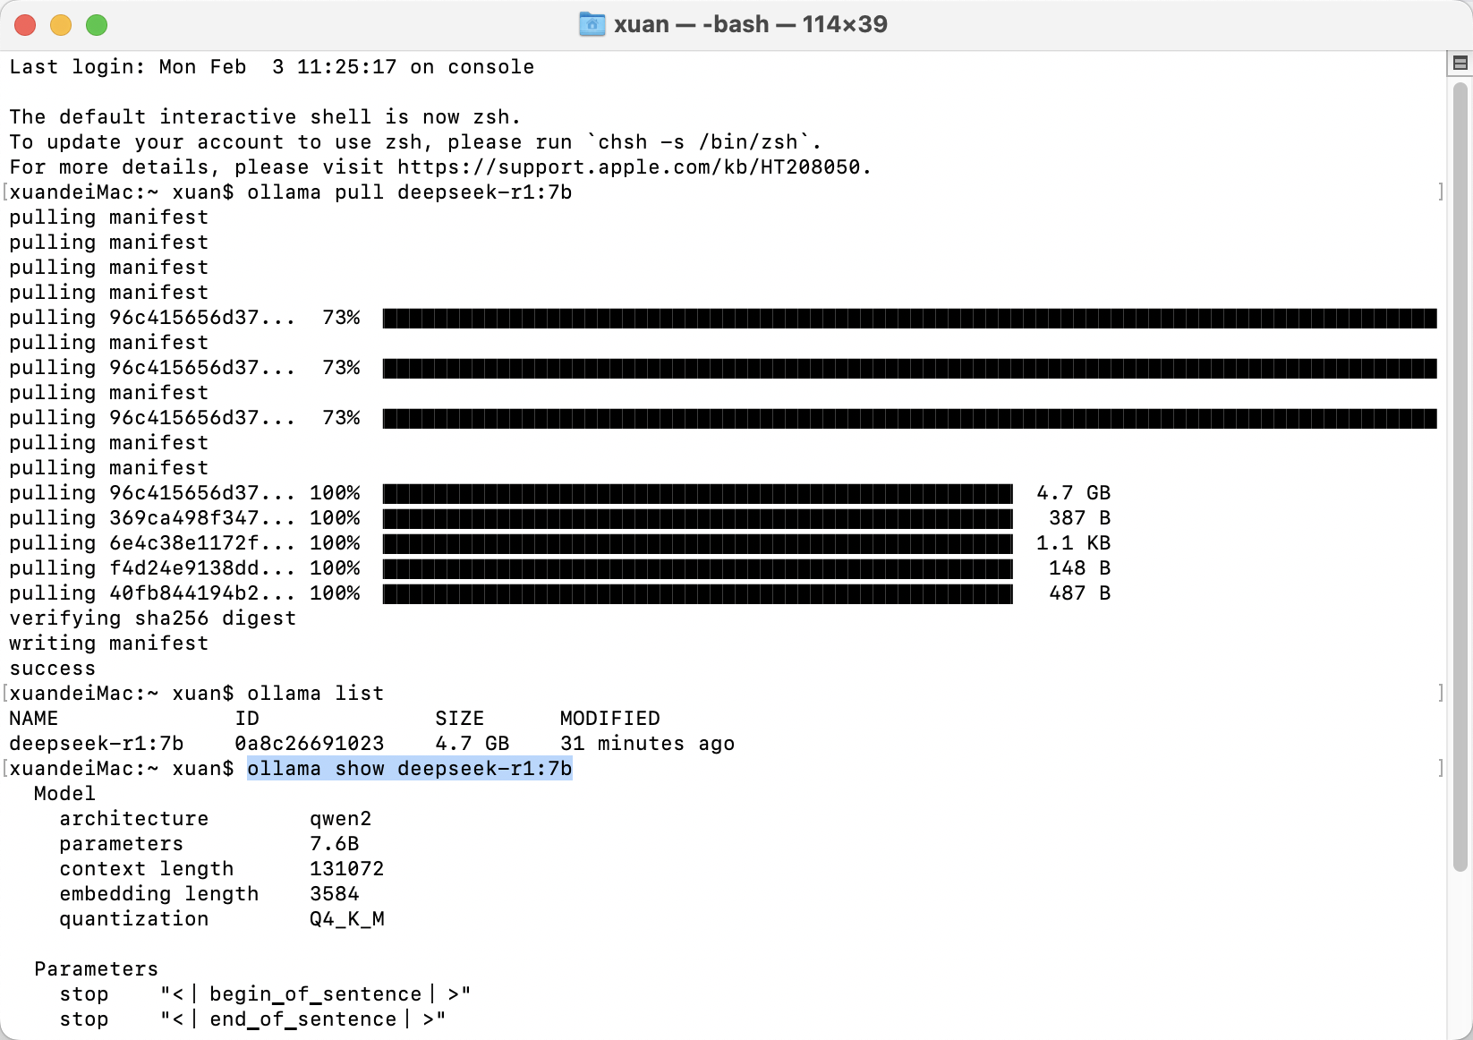Click the '7.6B' parameters value
This screenshot has width=1473, height=1040.
(335, 844)
